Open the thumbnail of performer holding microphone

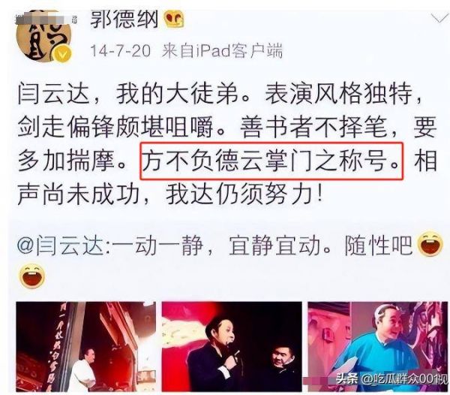tap(232, 346)
